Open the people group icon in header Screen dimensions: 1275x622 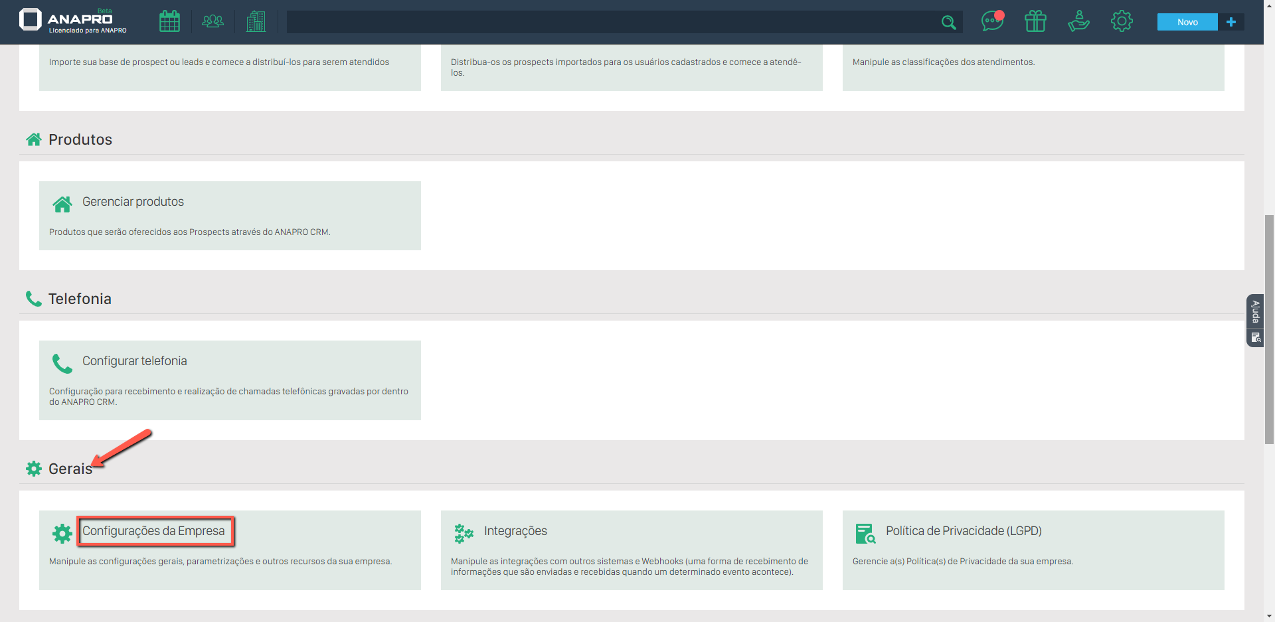coord(212,21)
